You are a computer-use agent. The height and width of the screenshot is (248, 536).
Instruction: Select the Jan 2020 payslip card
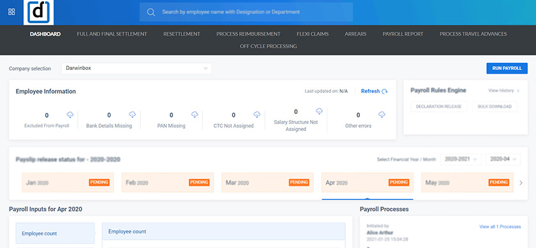click(x=68, y=183)
